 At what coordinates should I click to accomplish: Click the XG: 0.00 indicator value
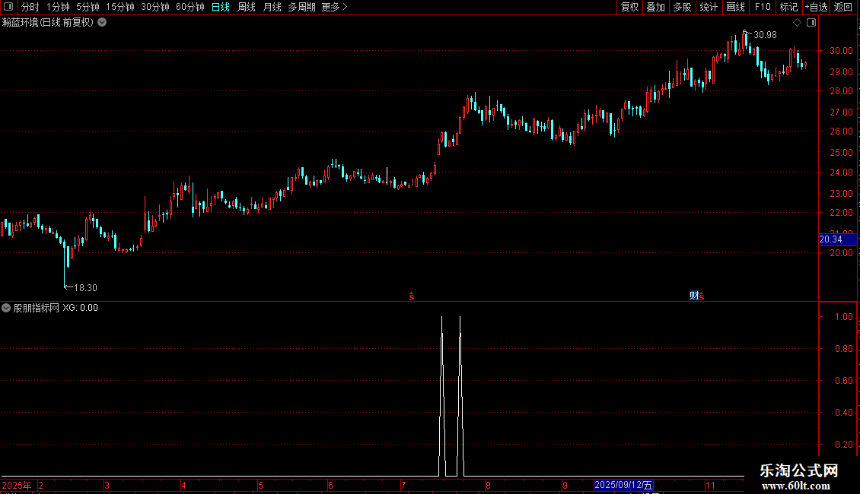(x=80, y=308)
